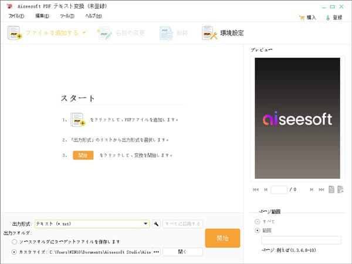Click the Add File PDF icon in toolbar
Image resolution: width=352 pixels, height=264 pixels.
coord(15,33)
